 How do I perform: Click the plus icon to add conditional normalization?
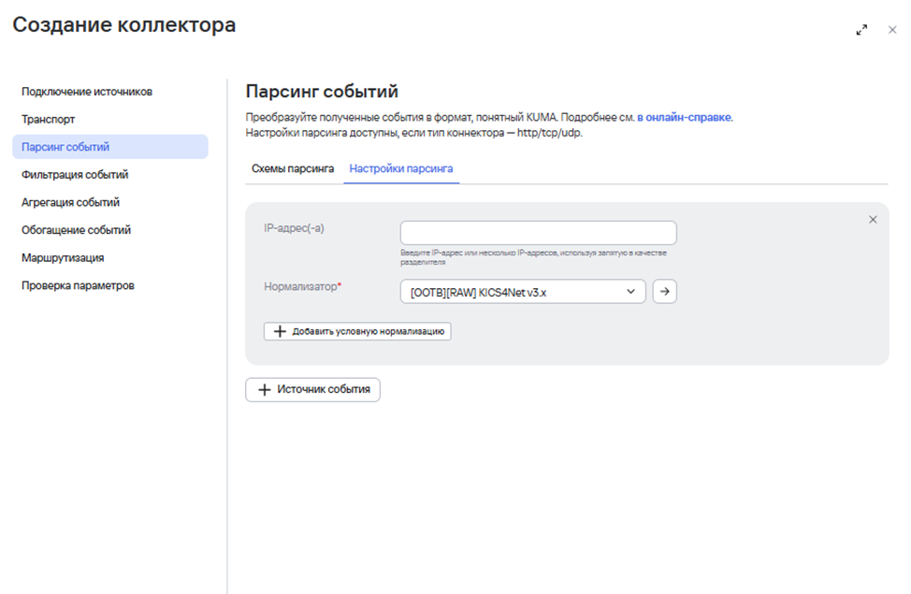(282, 331)
